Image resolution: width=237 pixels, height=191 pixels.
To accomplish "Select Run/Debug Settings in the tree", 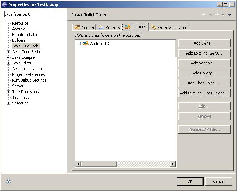I will pos(29,80).
